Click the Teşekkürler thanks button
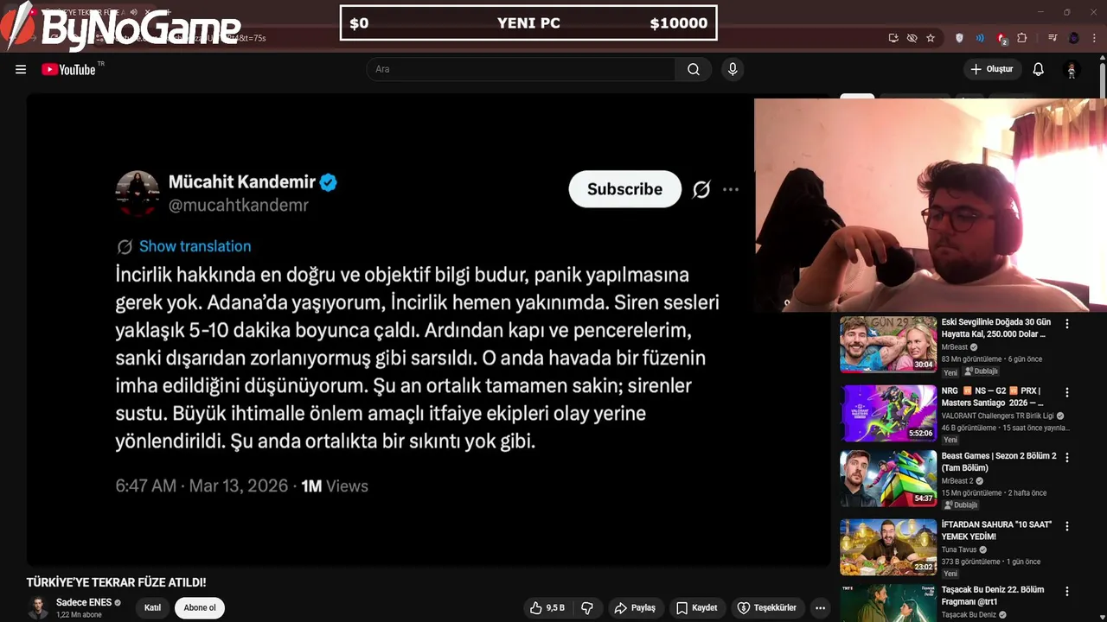1107x622 pixels. (x=766, y=607)
